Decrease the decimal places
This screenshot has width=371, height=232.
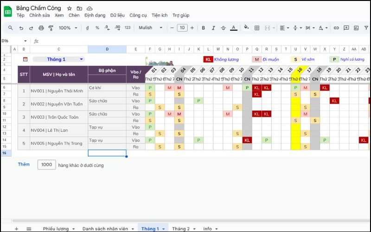[x=107, y=28]
